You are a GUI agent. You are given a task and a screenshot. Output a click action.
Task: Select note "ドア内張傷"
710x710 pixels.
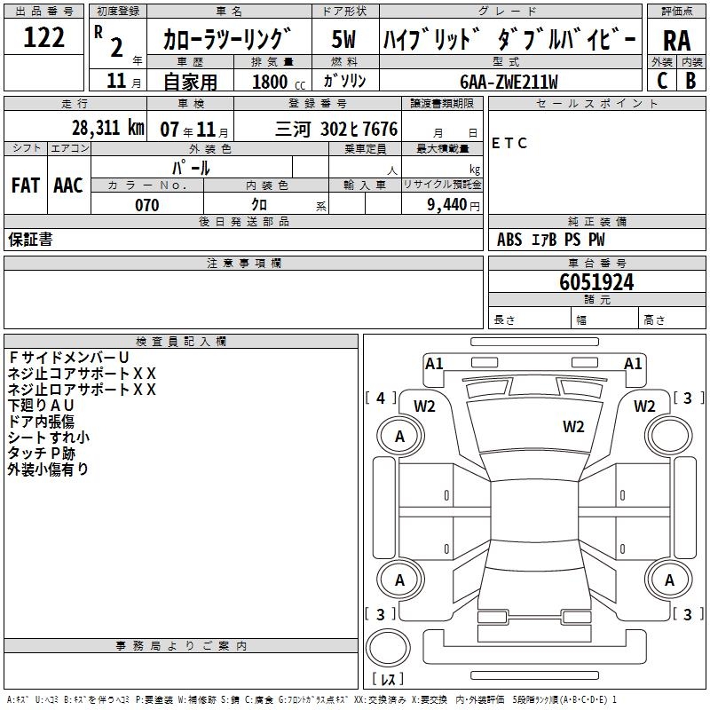[41, 421]
